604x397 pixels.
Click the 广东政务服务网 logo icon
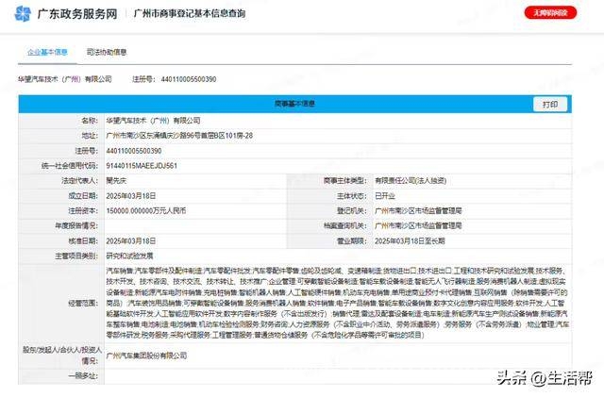point(23,14)
